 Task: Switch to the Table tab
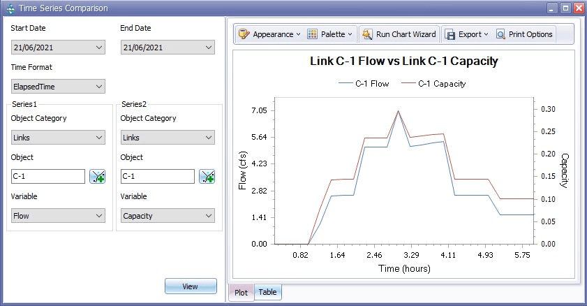pyautogui.click(x=268, y=293)
